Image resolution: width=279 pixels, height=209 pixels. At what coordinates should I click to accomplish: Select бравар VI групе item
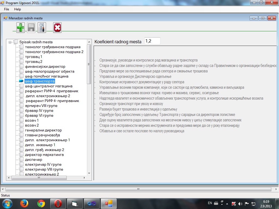coord(39,115)
